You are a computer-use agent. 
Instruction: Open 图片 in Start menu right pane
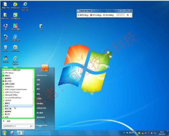click(38, 84)
